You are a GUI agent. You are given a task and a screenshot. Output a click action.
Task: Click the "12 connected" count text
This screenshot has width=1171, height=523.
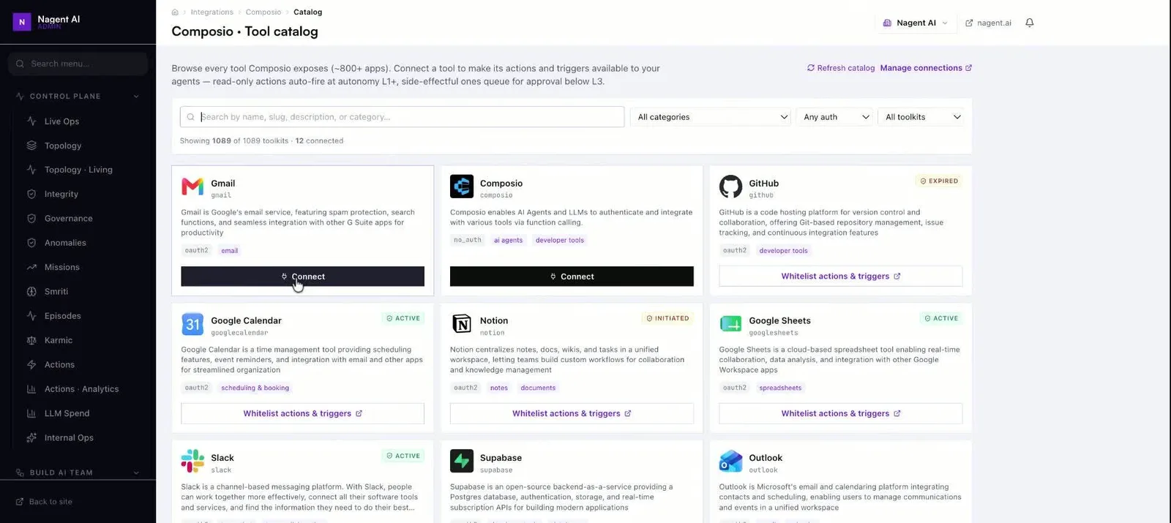(x=319, y=140)
